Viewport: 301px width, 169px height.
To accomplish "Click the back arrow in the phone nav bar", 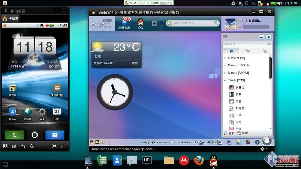I will [23, 146].
